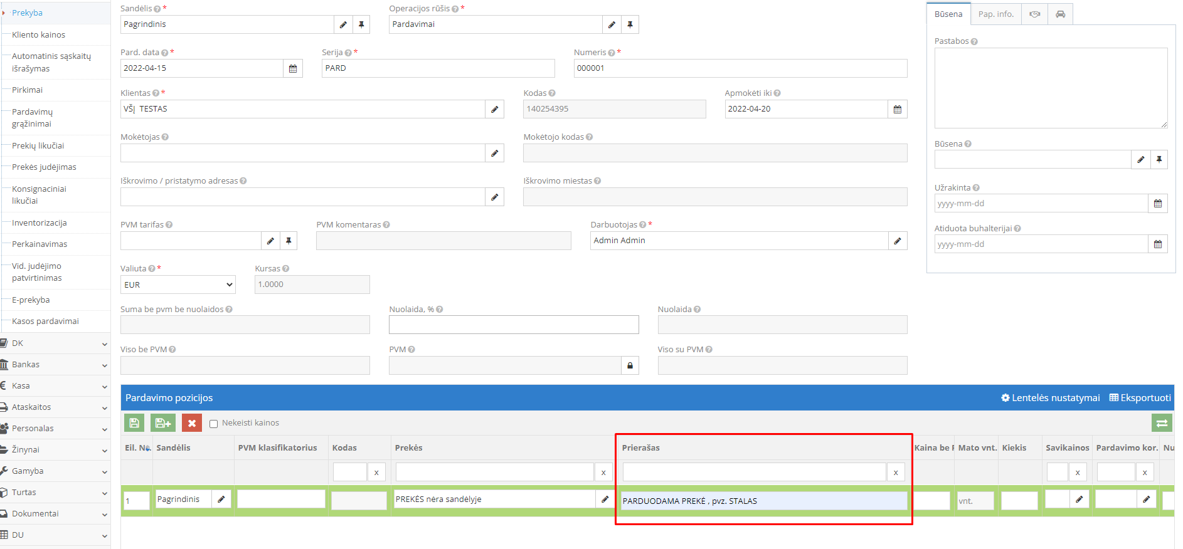Click the save-and-add-new row icon
The height and width of the screenshot is (549, 1183).
pyautogui.click(x=162, y=423)
